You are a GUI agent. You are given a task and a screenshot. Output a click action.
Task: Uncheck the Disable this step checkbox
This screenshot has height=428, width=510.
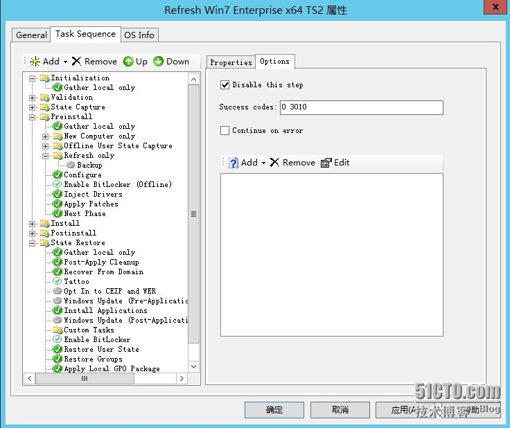pyautogui.click(x=225, y=84)
